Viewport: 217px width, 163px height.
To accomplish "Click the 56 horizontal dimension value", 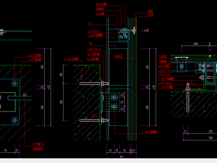I will tap(124, 150).
